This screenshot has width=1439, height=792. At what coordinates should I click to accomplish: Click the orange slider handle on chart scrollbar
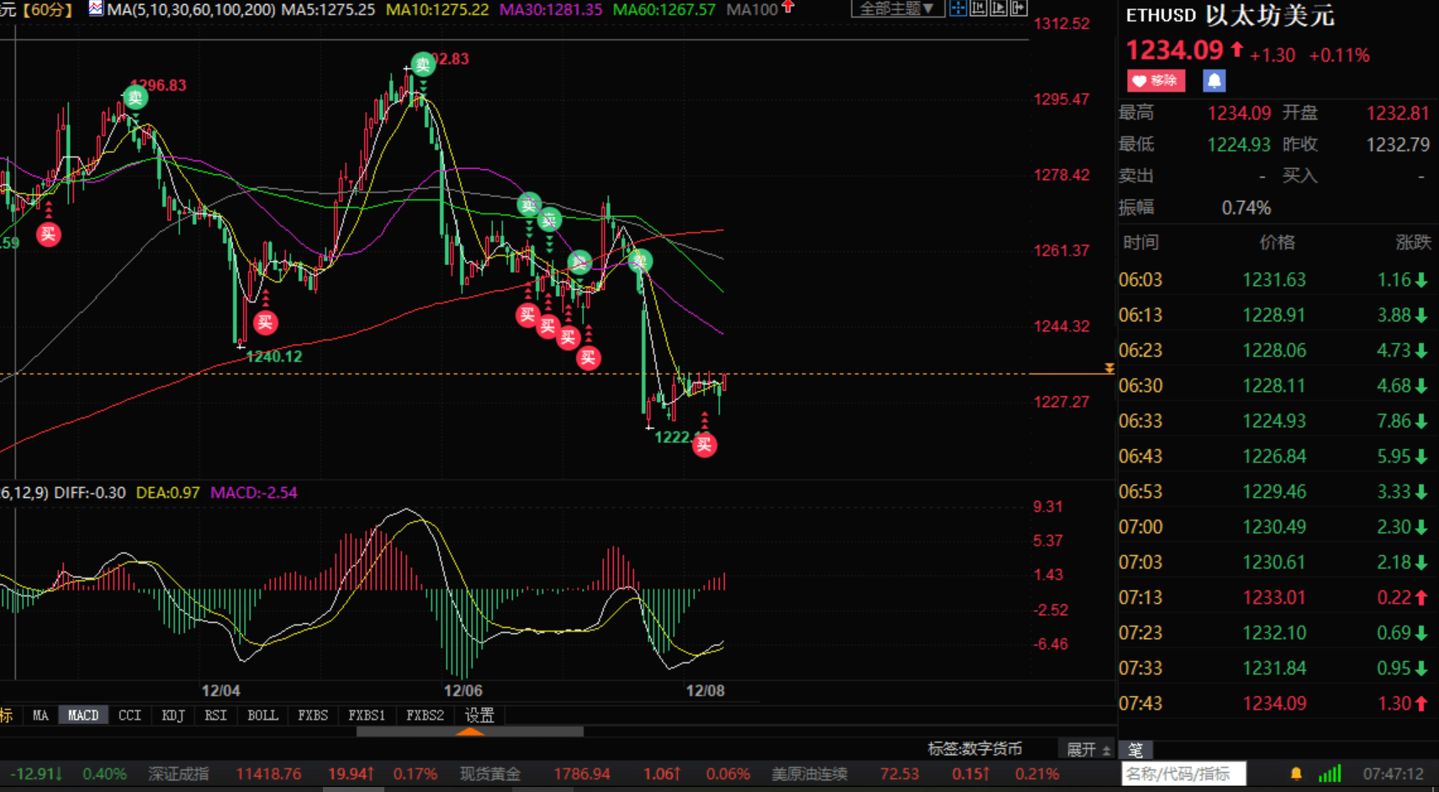pyautogui.click(x=469, y=731)
